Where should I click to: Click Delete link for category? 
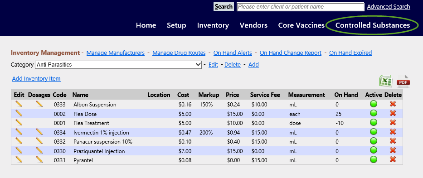232,65
